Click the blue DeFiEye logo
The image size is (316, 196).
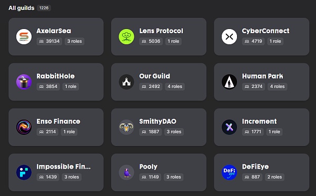229,172
